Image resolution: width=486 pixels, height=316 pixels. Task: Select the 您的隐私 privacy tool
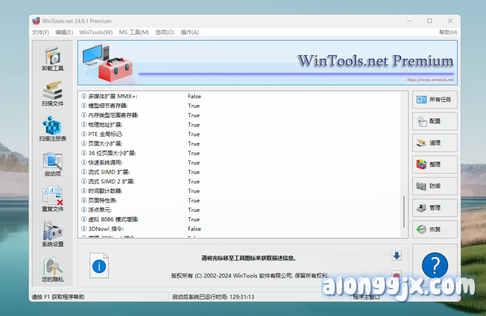pyautogui.click(x=52, y=270)
